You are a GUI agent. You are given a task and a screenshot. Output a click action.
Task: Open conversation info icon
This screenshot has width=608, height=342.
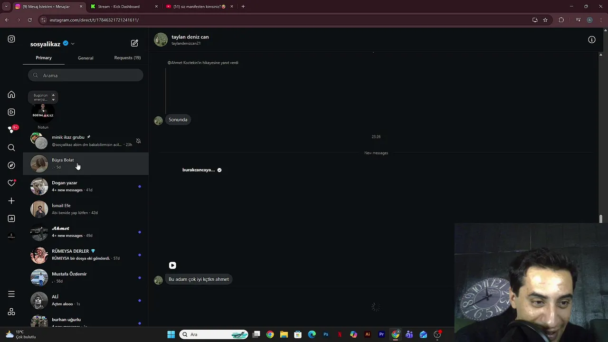pos(591,40)
